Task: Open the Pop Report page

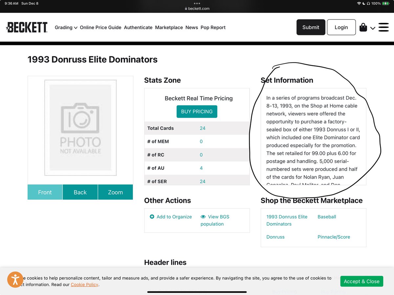Action: point(213,28)
